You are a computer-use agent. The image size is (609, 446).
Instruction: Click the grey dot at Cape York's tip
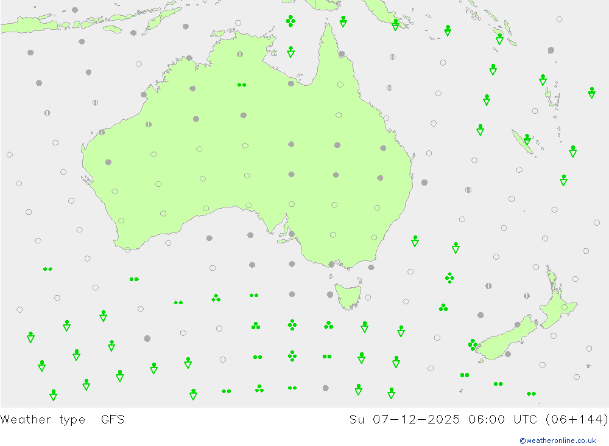pos(342,54)
